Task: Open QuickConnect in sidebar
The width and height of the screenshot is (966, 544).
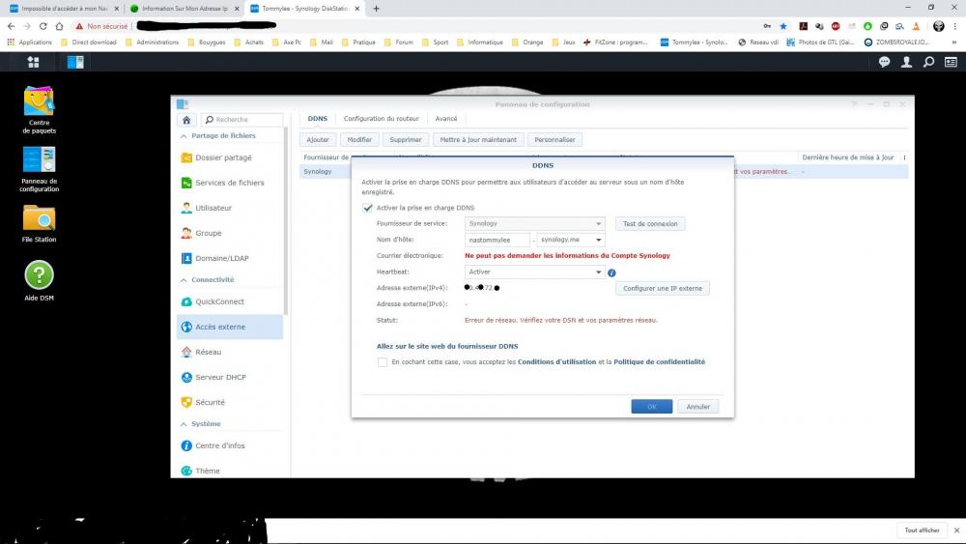Action: click(230, 301)
